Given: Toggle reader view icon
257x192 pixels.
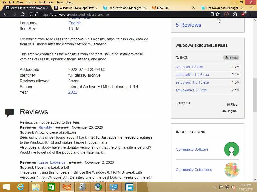Looking at the screenshot, I should [212, 14].
